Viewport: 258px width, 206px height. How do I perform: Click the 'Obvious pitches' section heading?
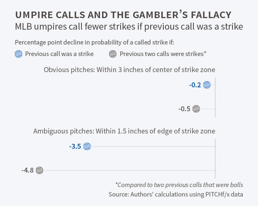pos(129,69)
